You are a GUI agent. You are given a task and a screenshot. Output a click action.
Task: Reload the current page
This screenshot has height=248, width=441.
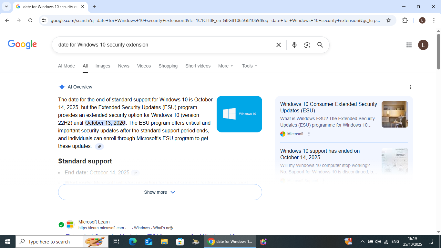point(30,20)
